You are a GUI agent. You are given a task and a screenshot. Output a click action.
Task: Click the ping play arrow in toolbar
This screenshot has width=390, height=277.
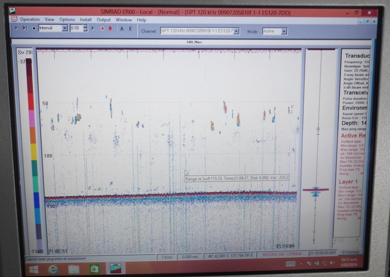coord(16,28)
